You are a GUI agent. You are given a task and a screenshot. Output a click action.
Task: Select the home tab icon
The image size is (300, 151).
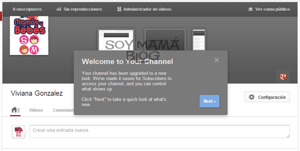(x=15, y=110)
